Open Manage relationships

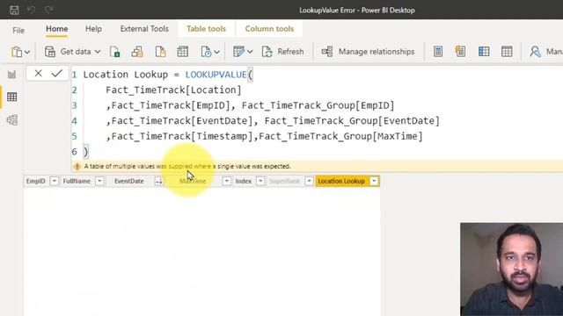368,52
